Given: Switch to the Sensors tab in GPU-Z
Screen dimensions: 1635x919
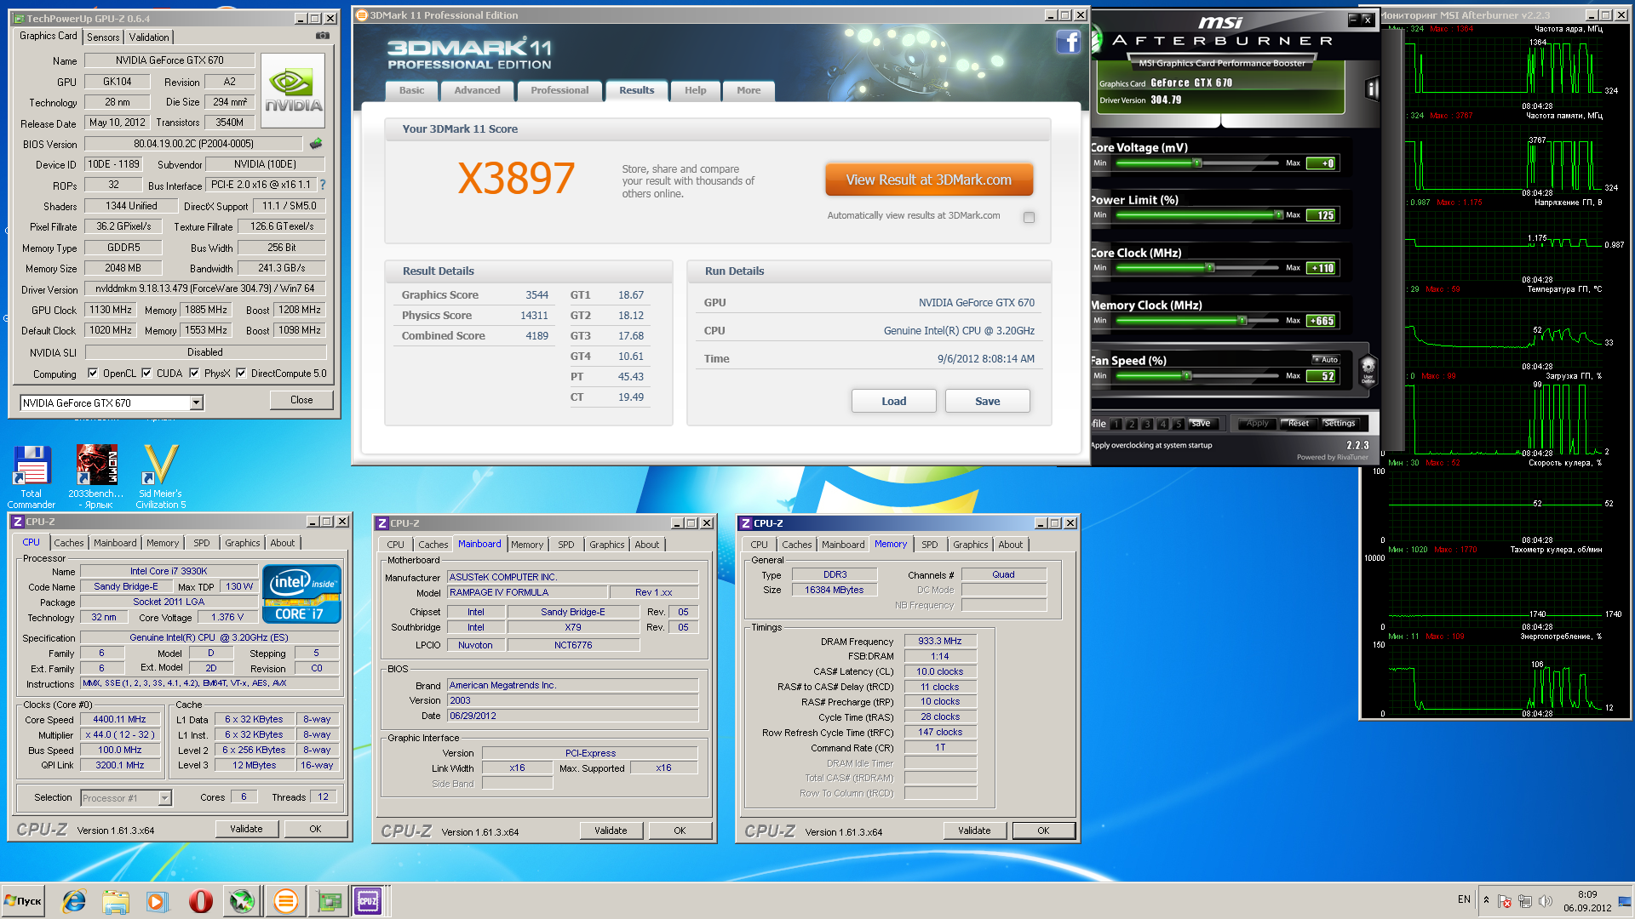Looking at the screenshot, I should click(103, 37).
